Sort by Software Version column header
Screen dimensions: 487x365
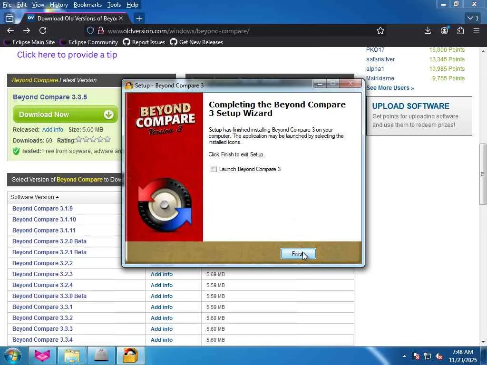click(x=34, y=197)
